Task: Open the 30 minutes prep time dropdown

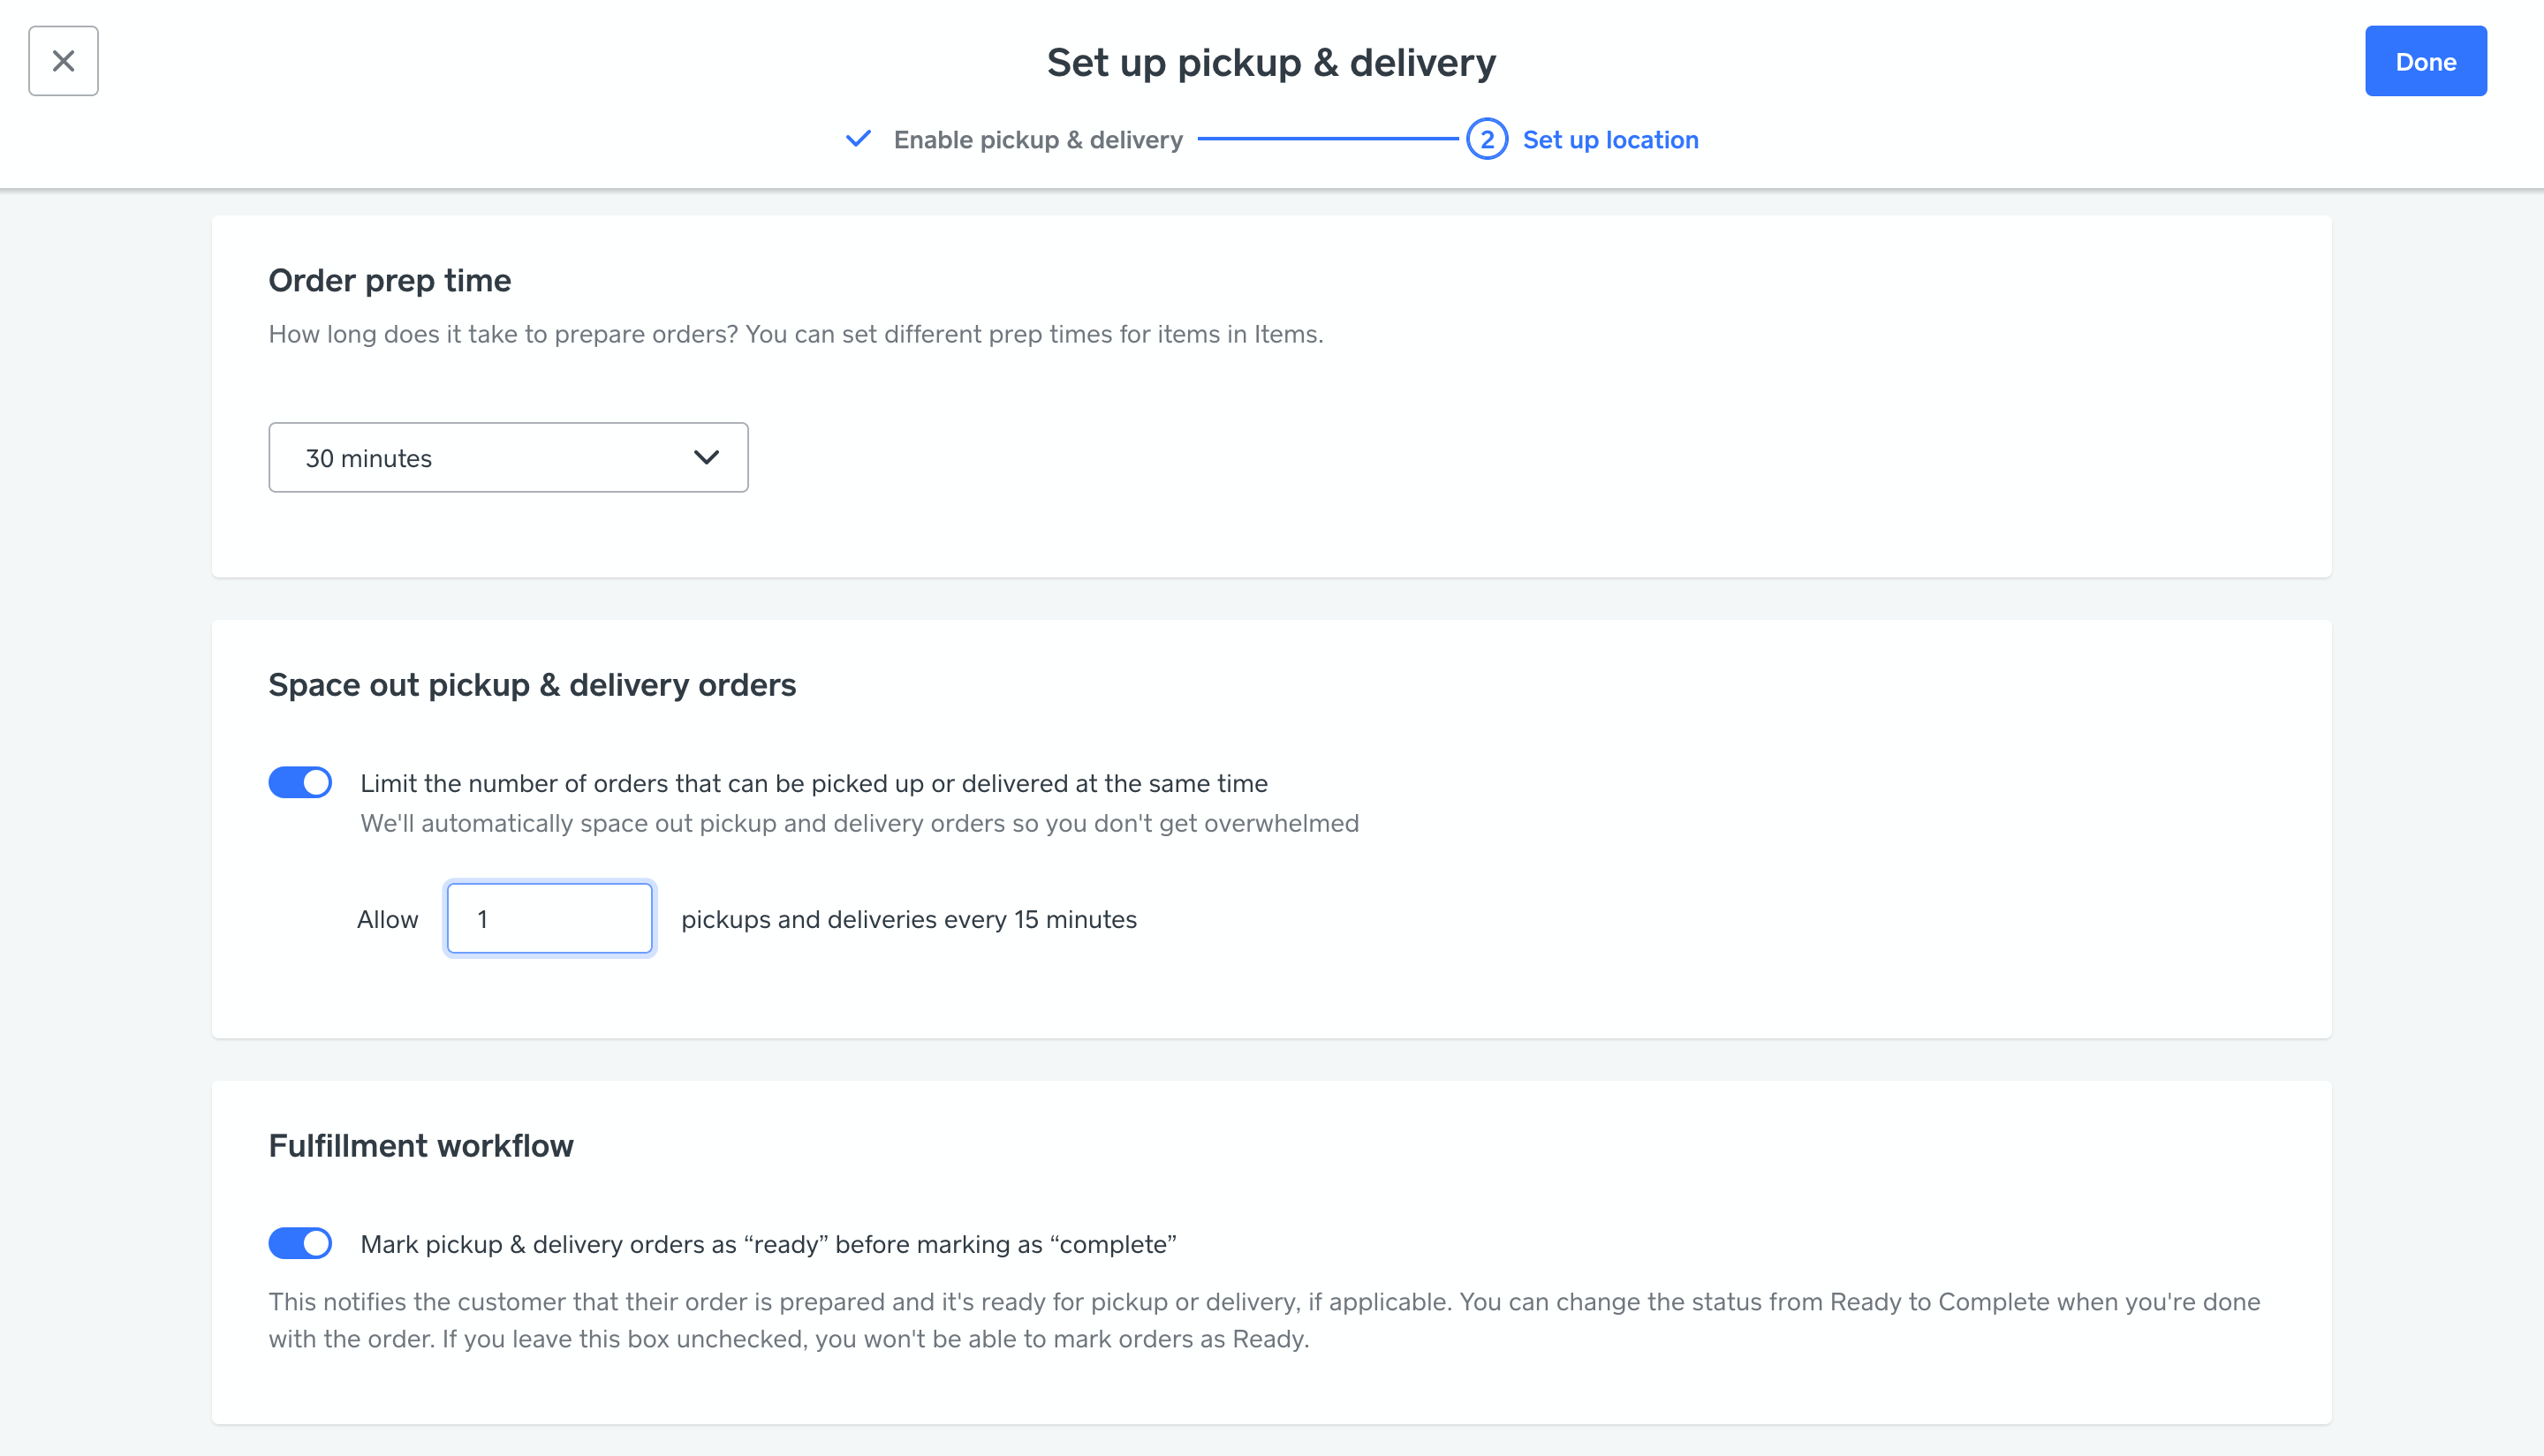Action: click(507, 458)
